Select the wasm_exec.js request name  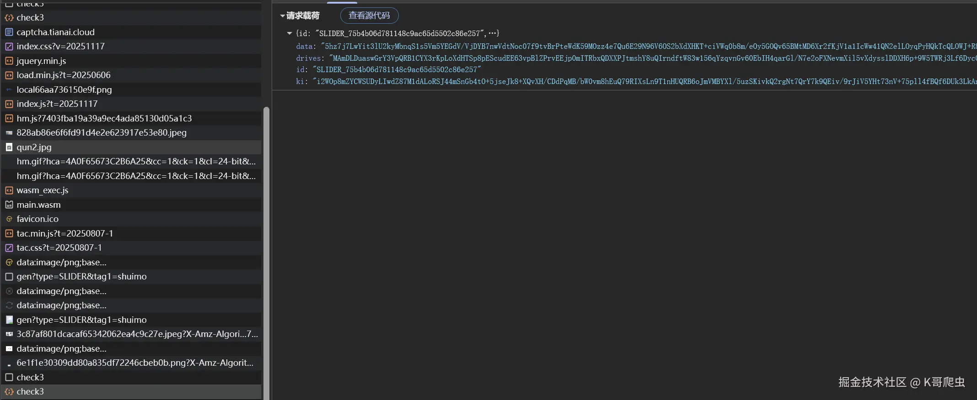[43, 190]
